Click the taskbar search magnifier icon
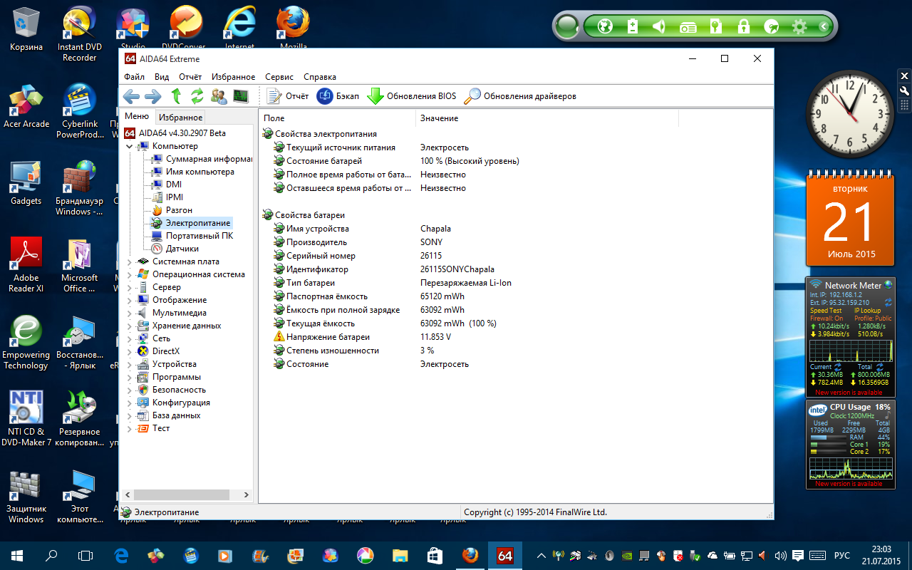The width and height of the screenshot is (912, 570). 51,555
